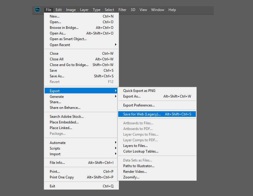The width and height of the screenshot is (253, 196).
Task: Select Open As... entry
Action: click(x=82, y=33)
